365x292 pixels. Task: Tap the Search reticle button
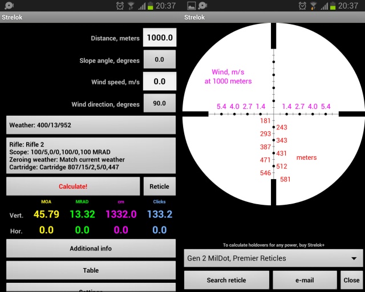point(226,280)
